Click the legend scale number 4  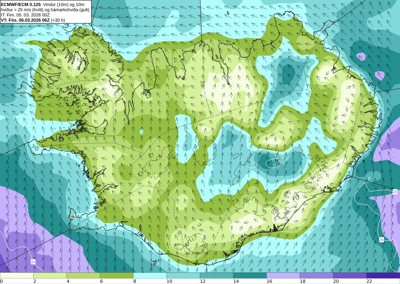click(x=68, y=281)
